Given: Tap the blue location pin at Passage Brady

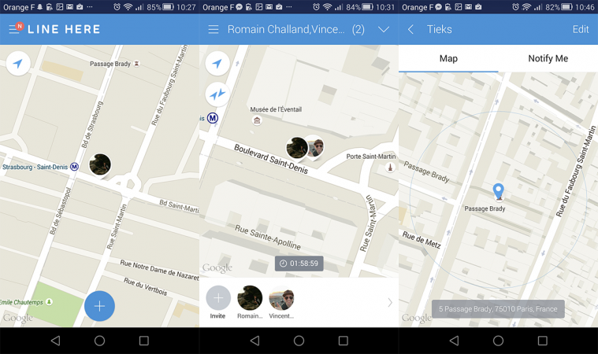Looking at the screenshot, I should click(x=498, y=190).
